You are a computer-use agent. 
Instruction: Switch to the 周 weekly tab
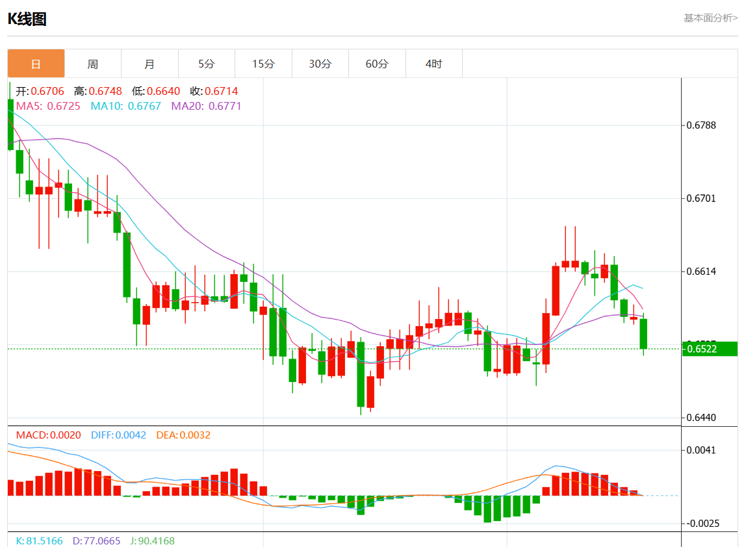[x=93, y=63]
